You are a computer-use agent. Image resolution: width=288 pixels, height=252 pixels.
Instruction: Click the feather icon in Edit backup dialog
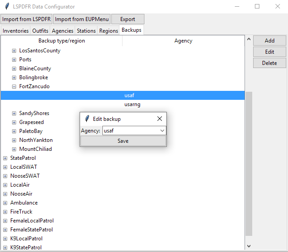(x=87, y=119)
